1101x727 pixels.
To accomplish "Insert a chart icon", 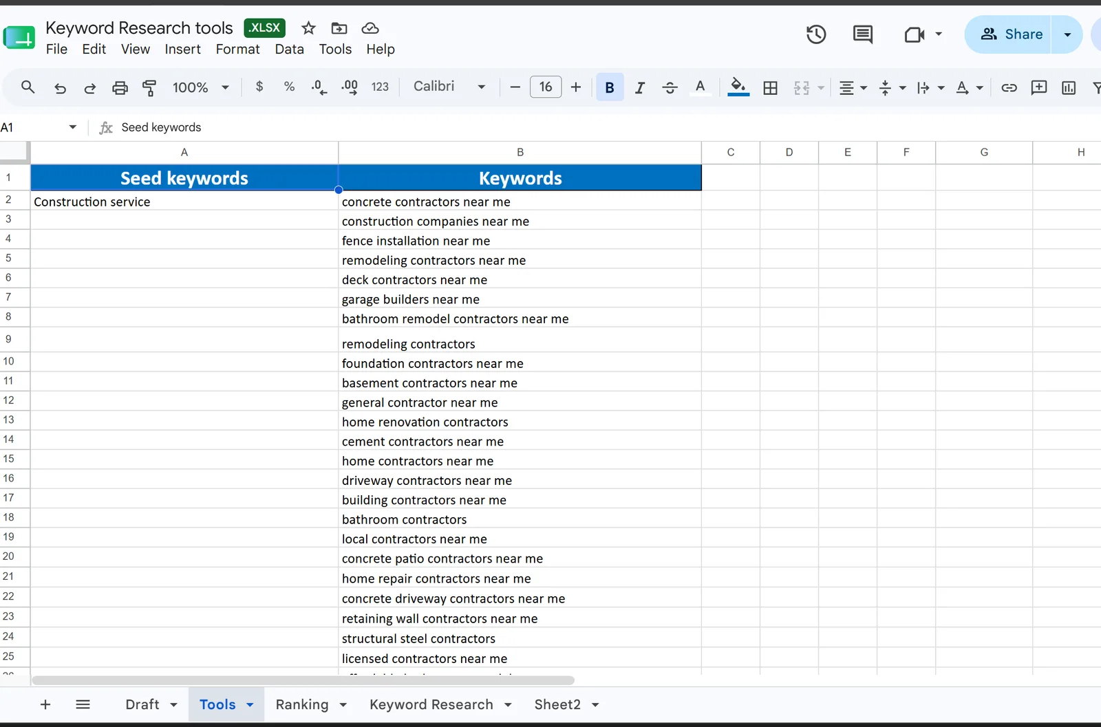I will pyautogui.click(x=1069, y=87).
